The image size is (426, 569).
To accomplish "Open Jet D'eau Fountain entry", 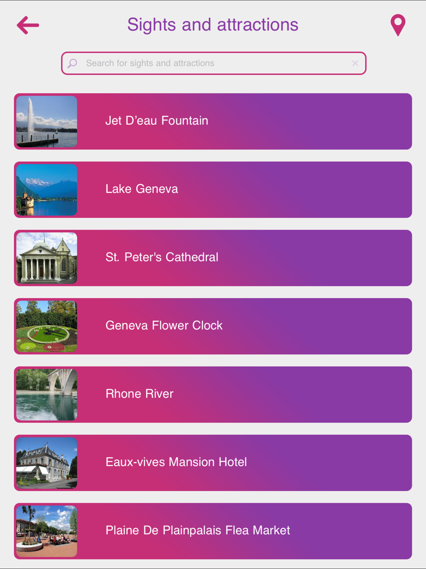I will pyautogui.click(x=213, y=122).
